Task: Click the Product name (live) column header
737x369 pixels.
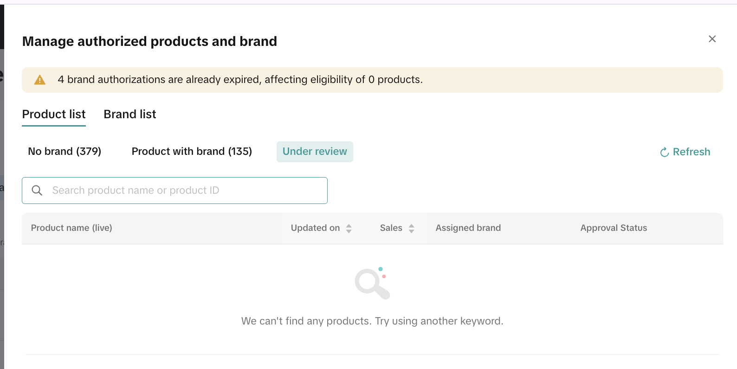Action: pos(71,228)
